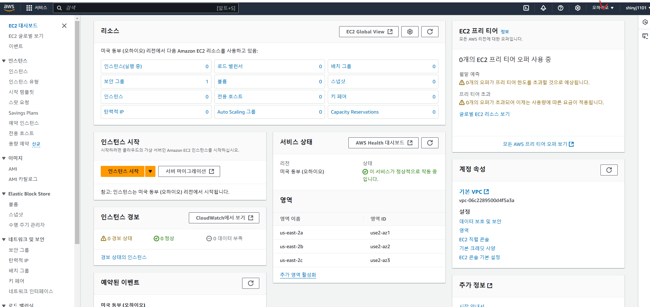
Task: Select 수명 주기 관리자 in sidebar
Action: click(x=27, y=225)
